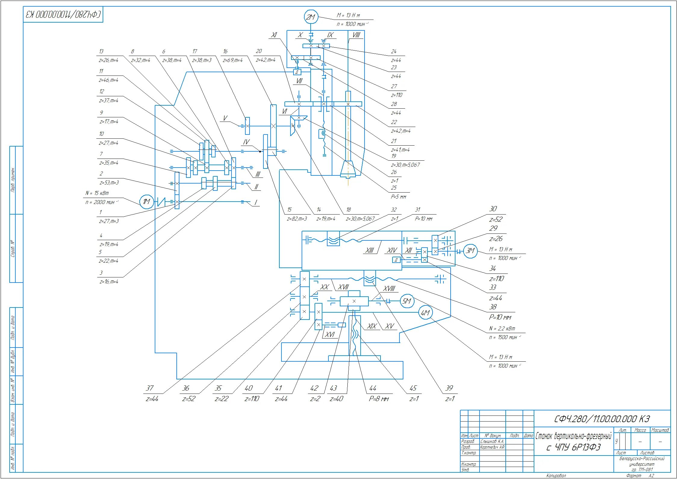
Task: Click the Д sensor box near shaft XI
Action: [297, 72]
